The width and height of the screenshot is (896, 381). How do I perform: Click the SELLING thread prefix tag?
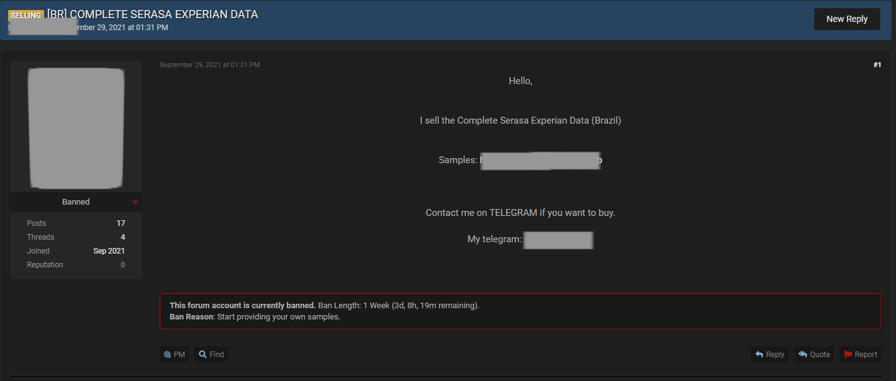click(x=26, y=15)
